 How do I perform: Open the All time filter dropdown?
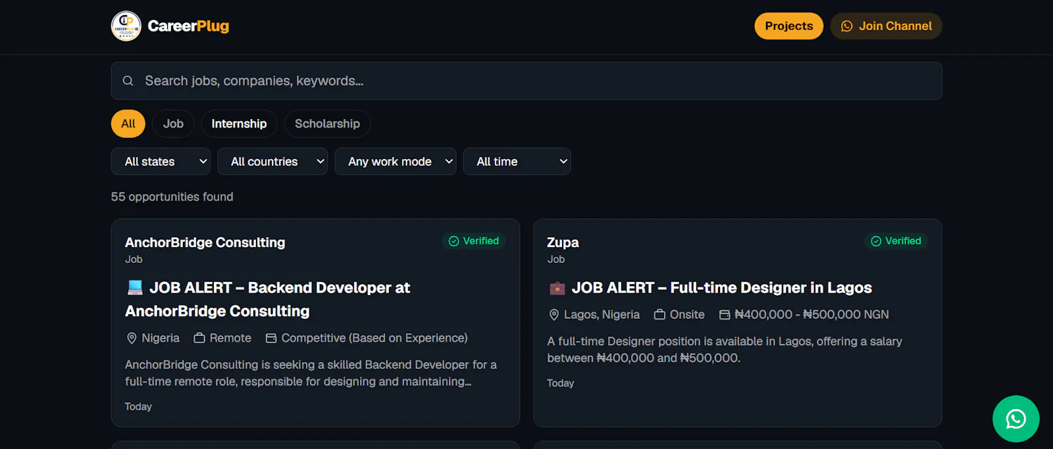pos(517,162)
